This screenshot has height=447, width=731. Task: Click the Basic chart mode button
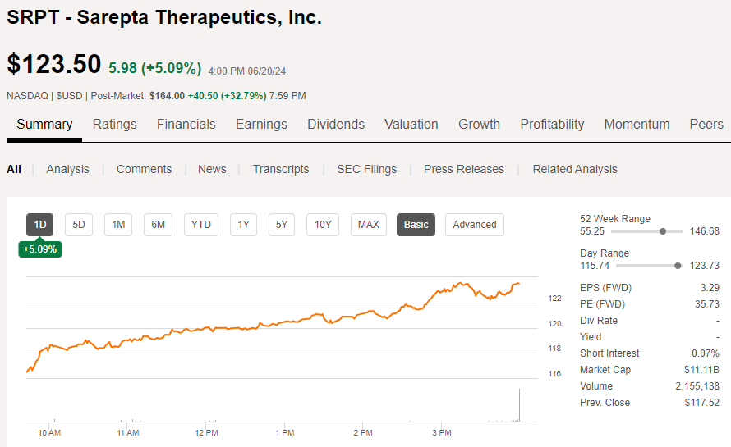(416, 225)
